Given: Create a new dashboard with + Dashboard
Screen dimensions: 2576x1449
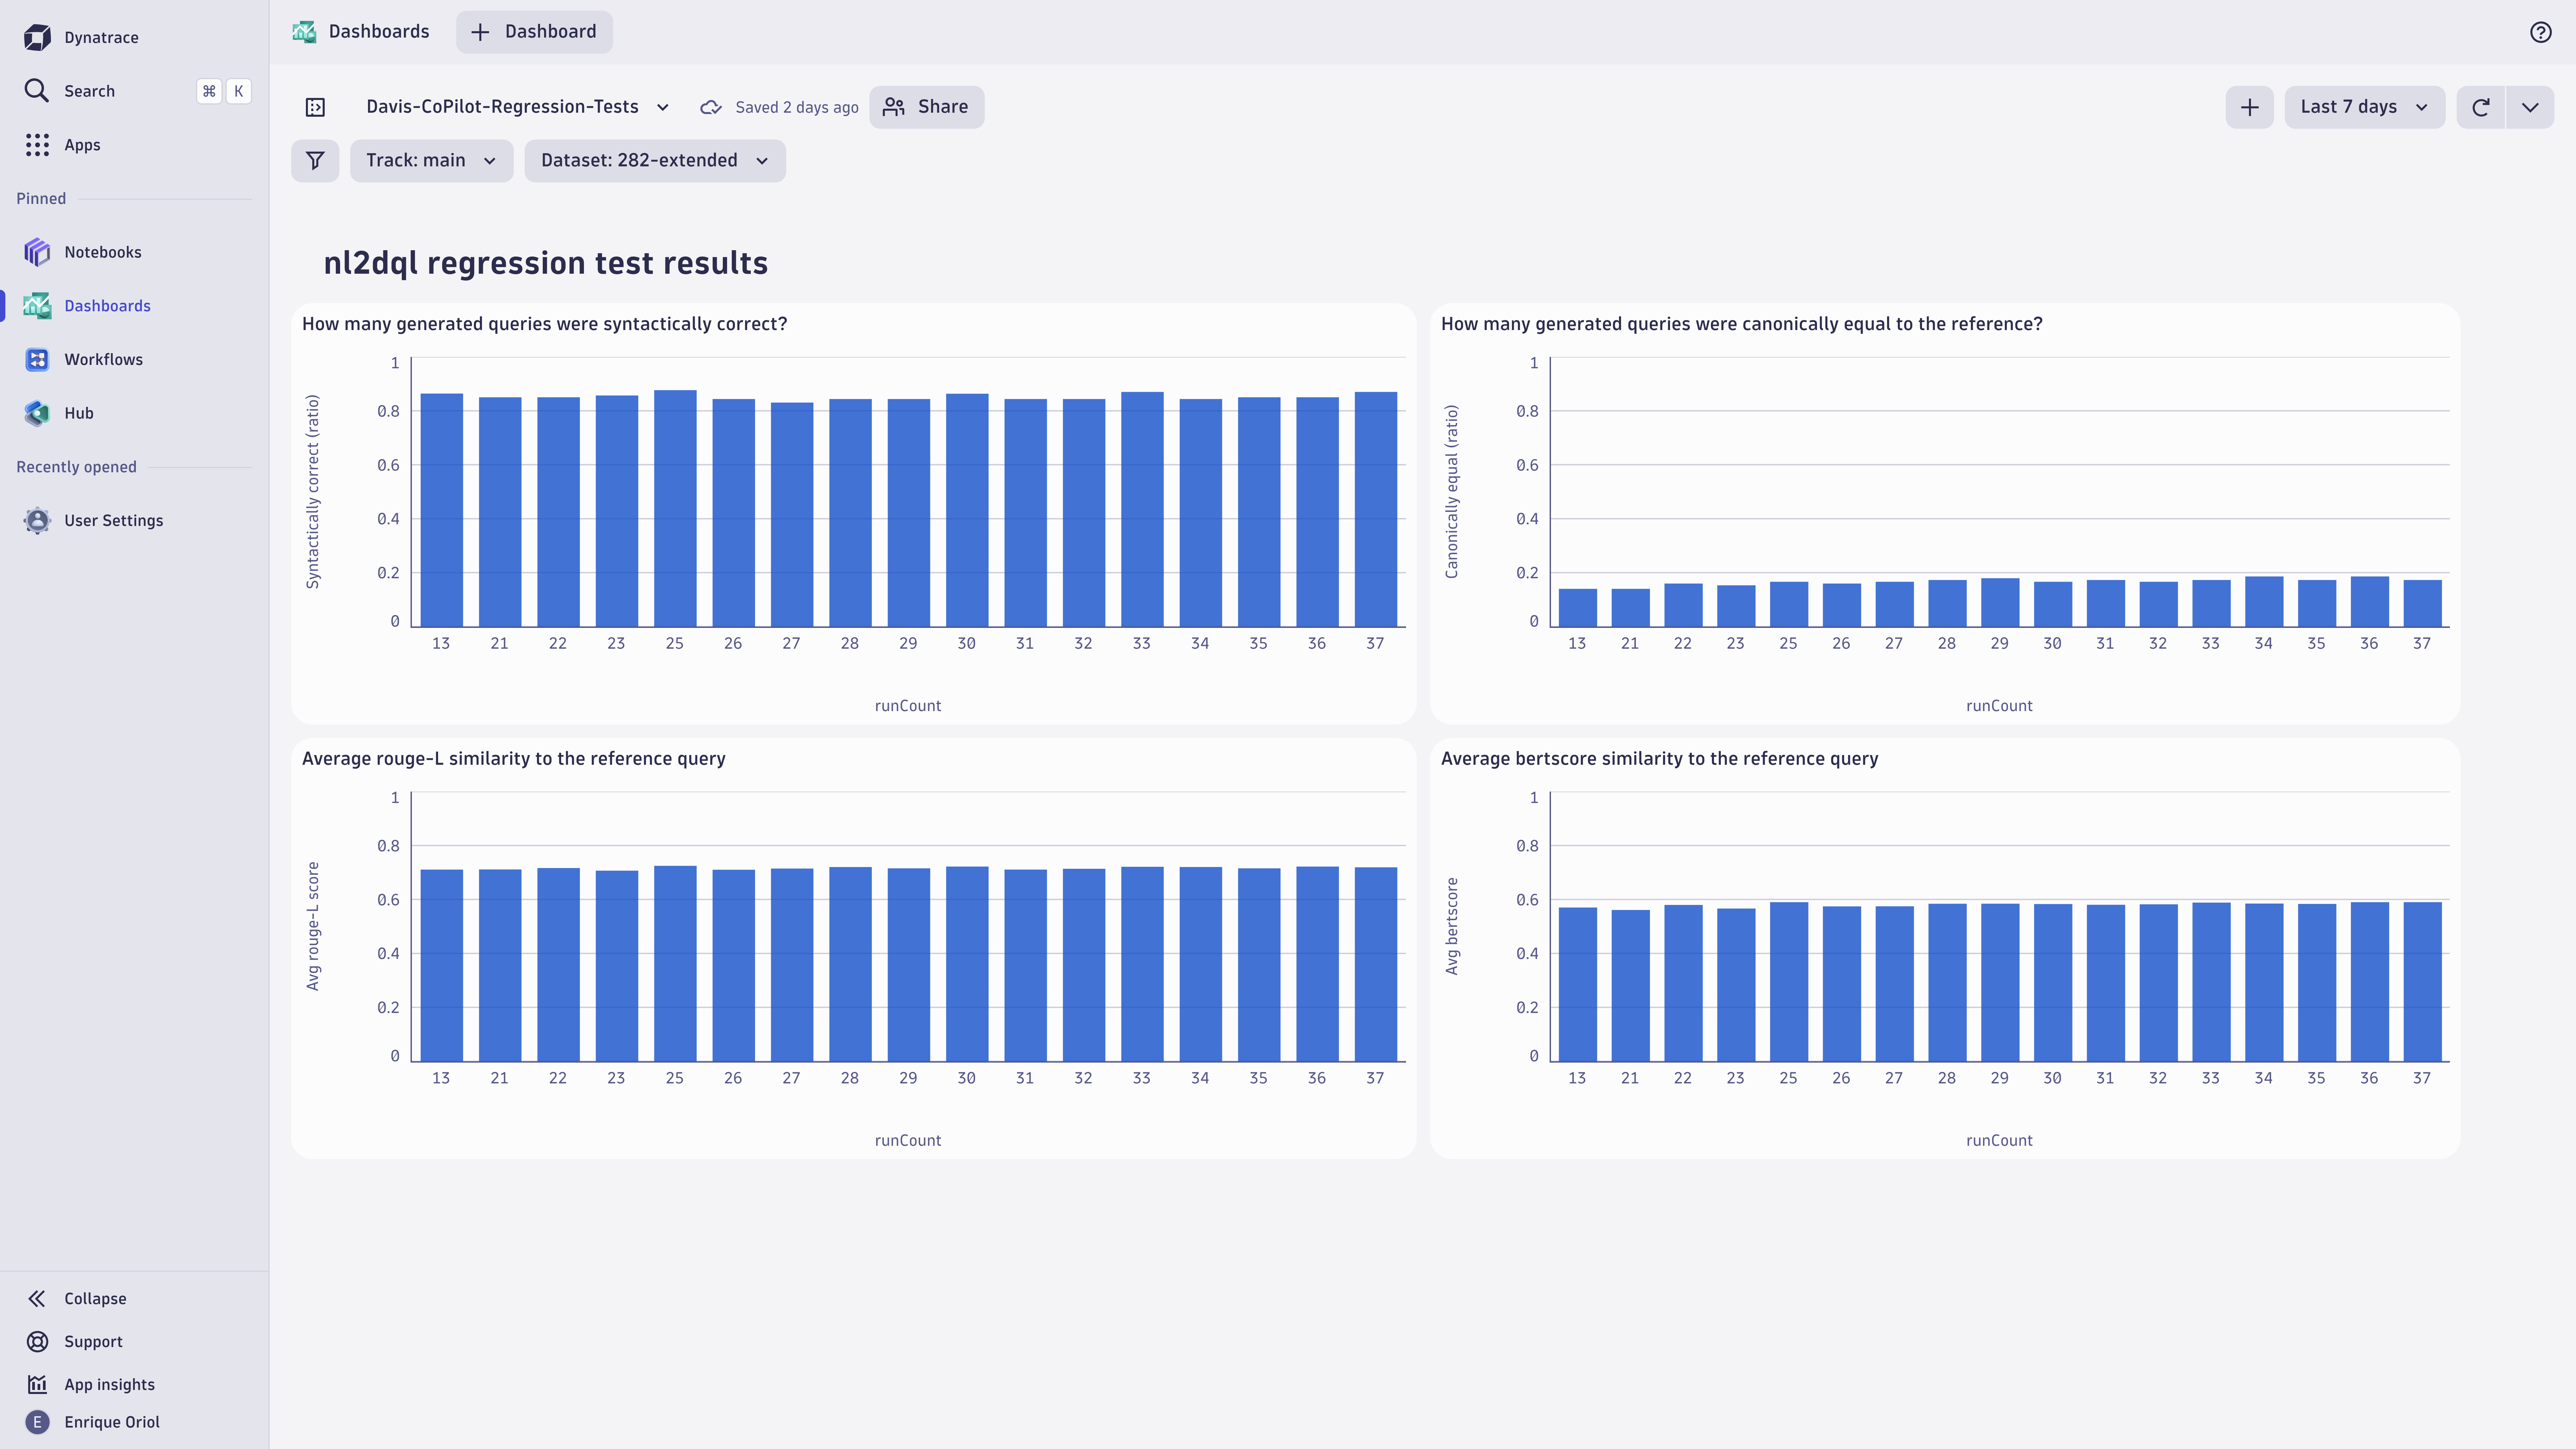Looking at the screenshot, I should coord(534,31).
